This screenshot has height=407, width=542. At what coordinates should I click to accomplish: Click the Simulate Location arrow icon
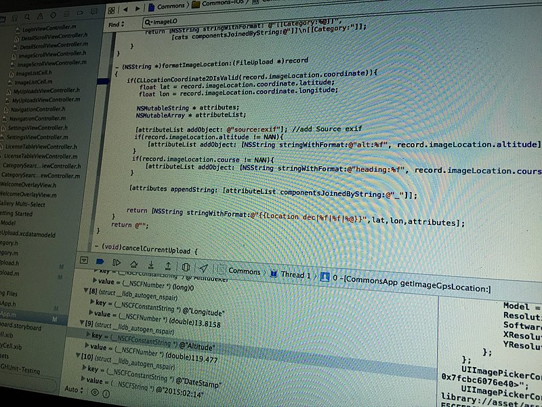click(x=203, y=267)
